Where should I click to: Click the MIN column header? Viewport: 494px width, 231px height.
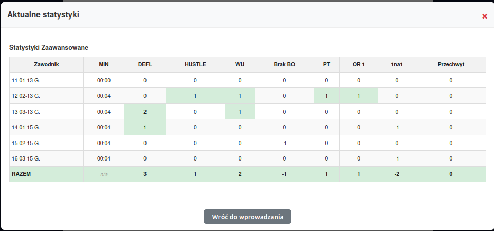[104, 65]
